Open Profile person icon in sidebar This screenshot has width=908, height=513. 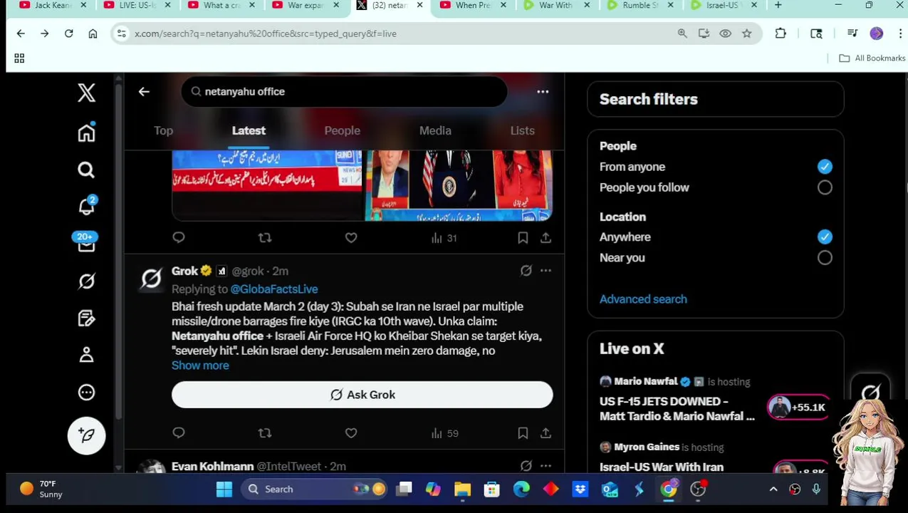coord(86,355)
